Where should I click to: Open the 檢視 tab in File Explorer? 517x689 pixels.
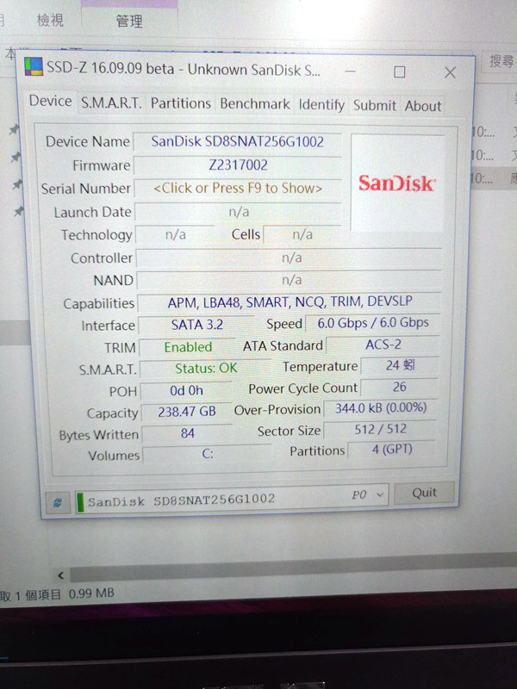tap(50, 20)
